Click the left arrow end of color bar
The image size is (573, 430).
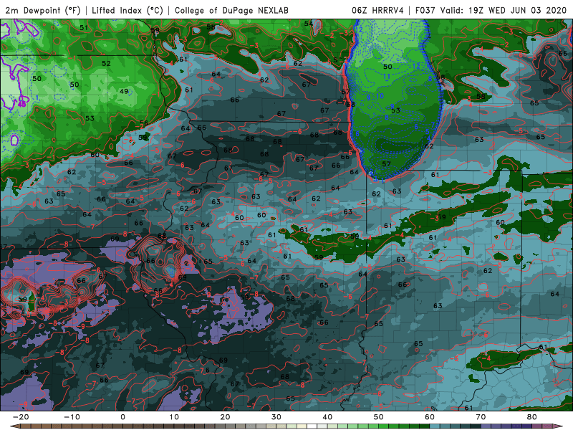click(14, 426)
